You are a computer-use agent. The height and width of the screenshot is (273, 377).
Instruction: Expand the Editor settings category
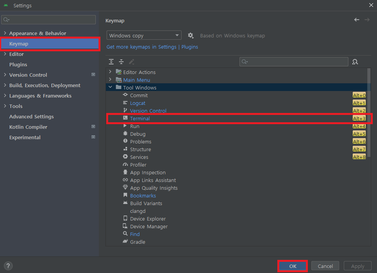click(x=5, y=54)
